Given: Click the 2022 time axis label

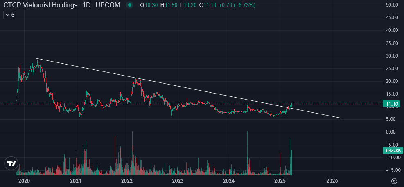Looking at the screenshot, I should pyautogui.click(x=127, y=180).
